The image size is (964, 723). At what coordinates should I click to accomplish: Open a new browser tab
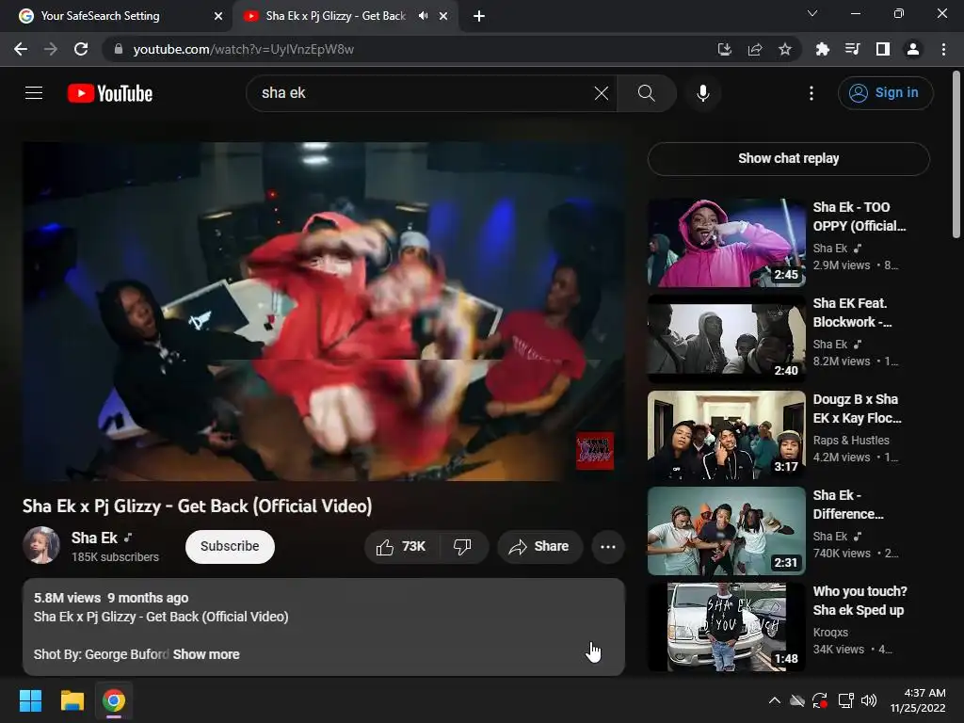tap(479, 16)
